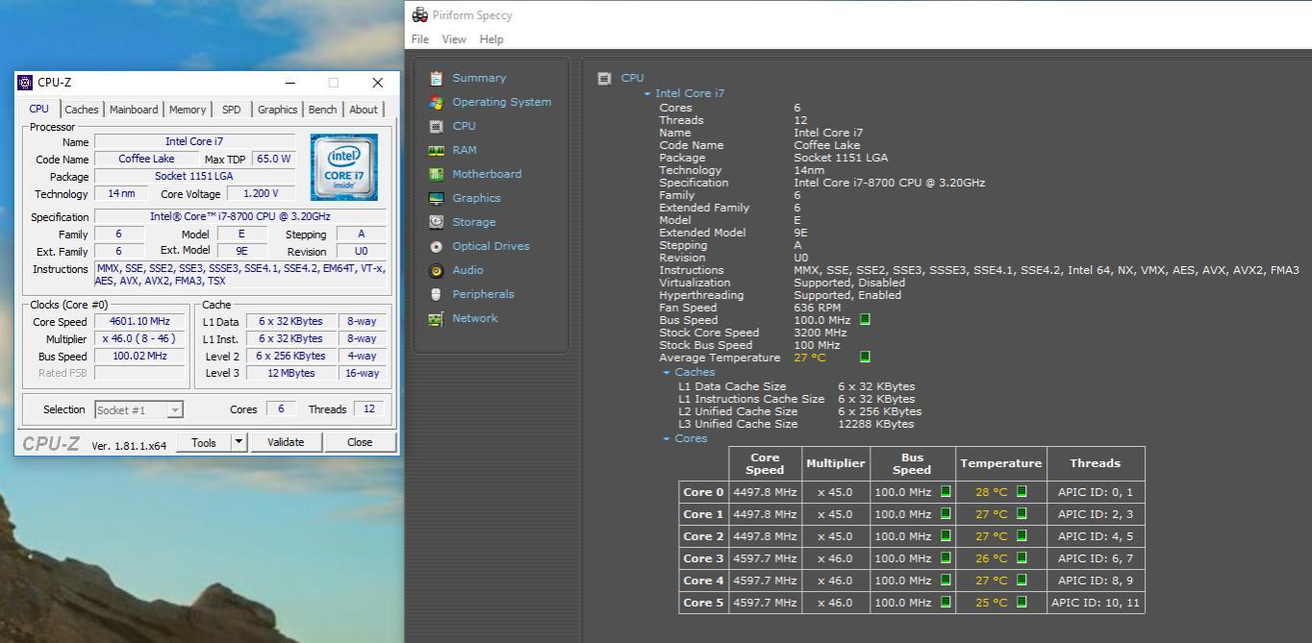Switch to the Mainboard tab in CPU-Z

tap(133, 110)
